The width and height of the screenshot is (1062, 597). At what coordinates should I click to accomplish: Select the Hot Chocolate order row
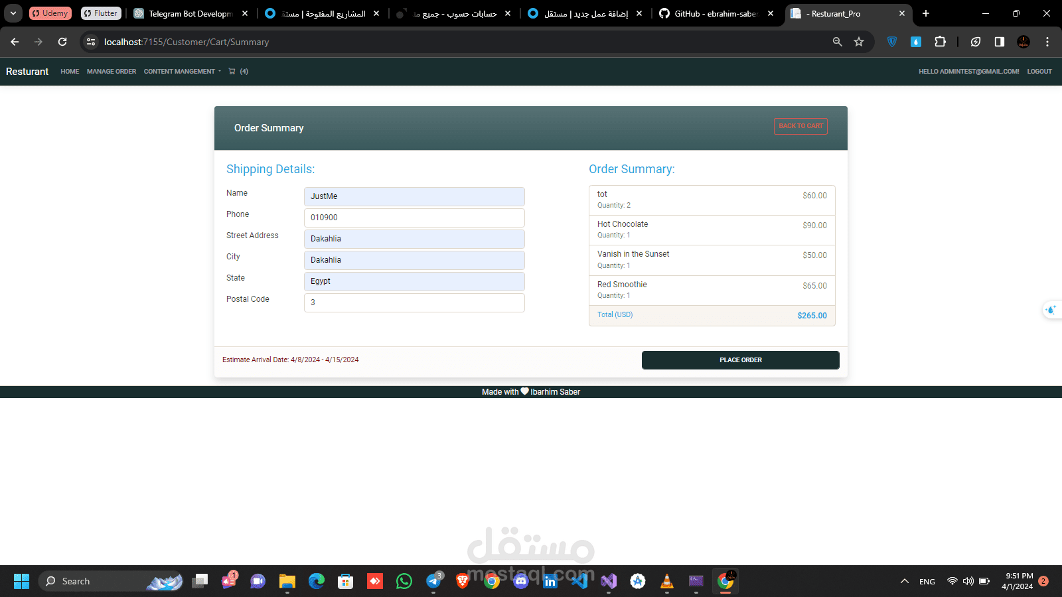(712, 230)
